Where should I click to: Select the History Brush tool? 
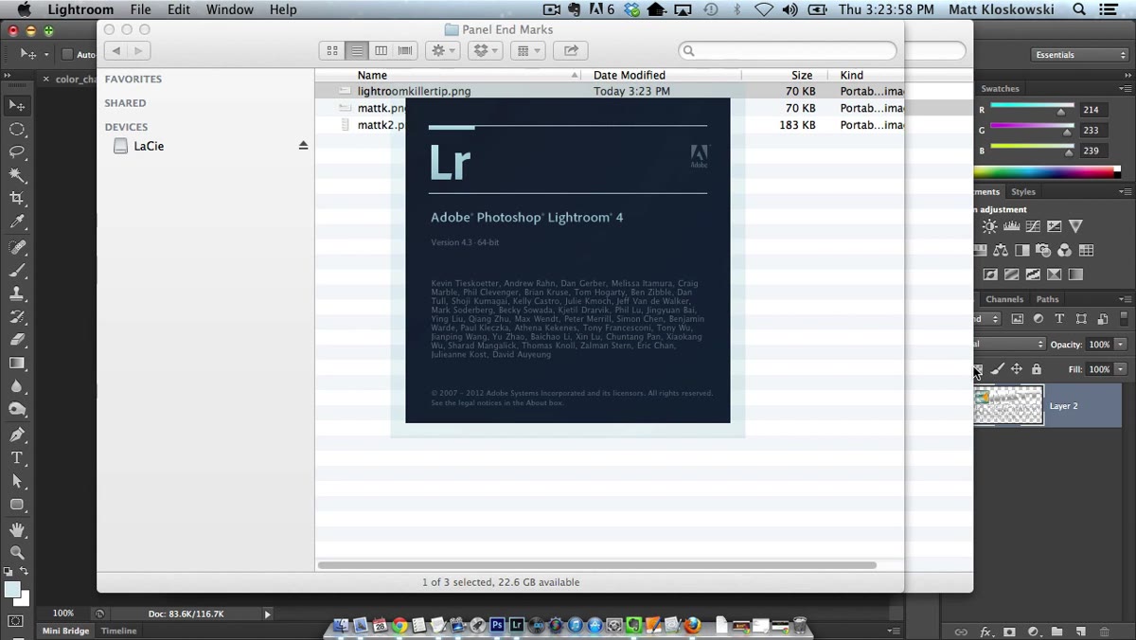click(17, 317)
